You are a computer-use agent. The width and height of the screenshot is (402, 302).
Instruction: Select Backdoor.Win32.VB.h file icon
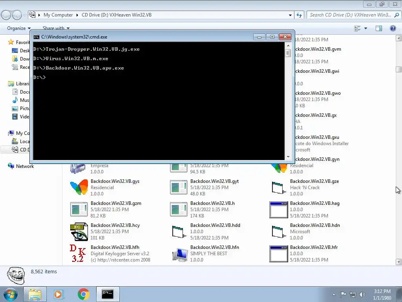tap(179, 209)
